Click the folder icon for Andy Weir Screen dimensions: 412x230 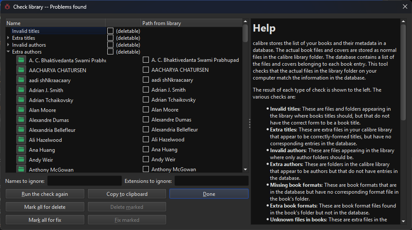pyautogui.click(x=21, y=160)
